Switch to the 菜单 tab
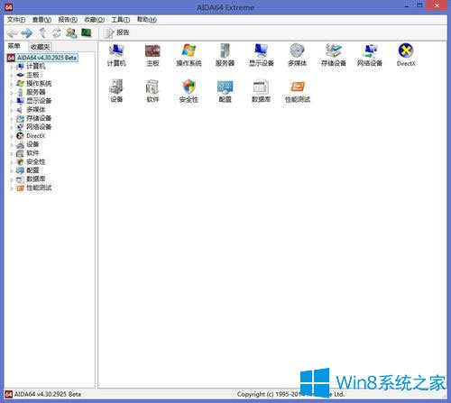Screen dimensions: 451x403 tap(14, 46)
